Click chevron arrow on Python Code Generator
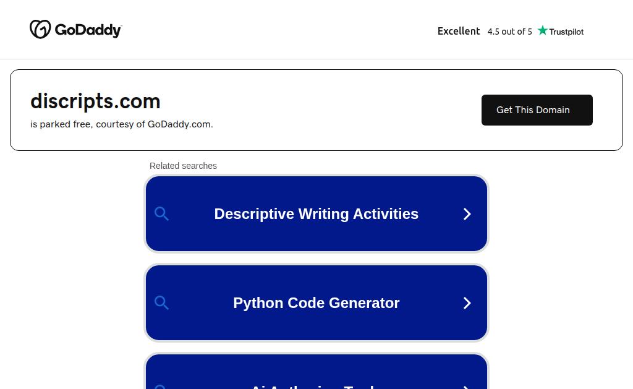Image resolution: width=633 pixels, height=389 pixels. [x=467, y=303]
